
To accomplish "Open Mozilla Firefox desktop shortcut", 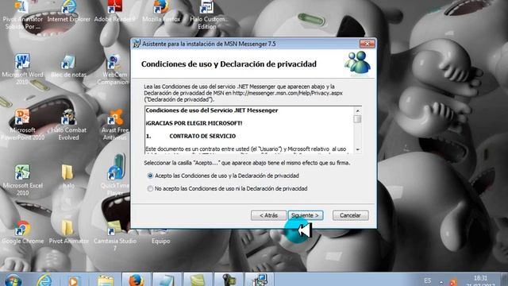I will (161, 12).
